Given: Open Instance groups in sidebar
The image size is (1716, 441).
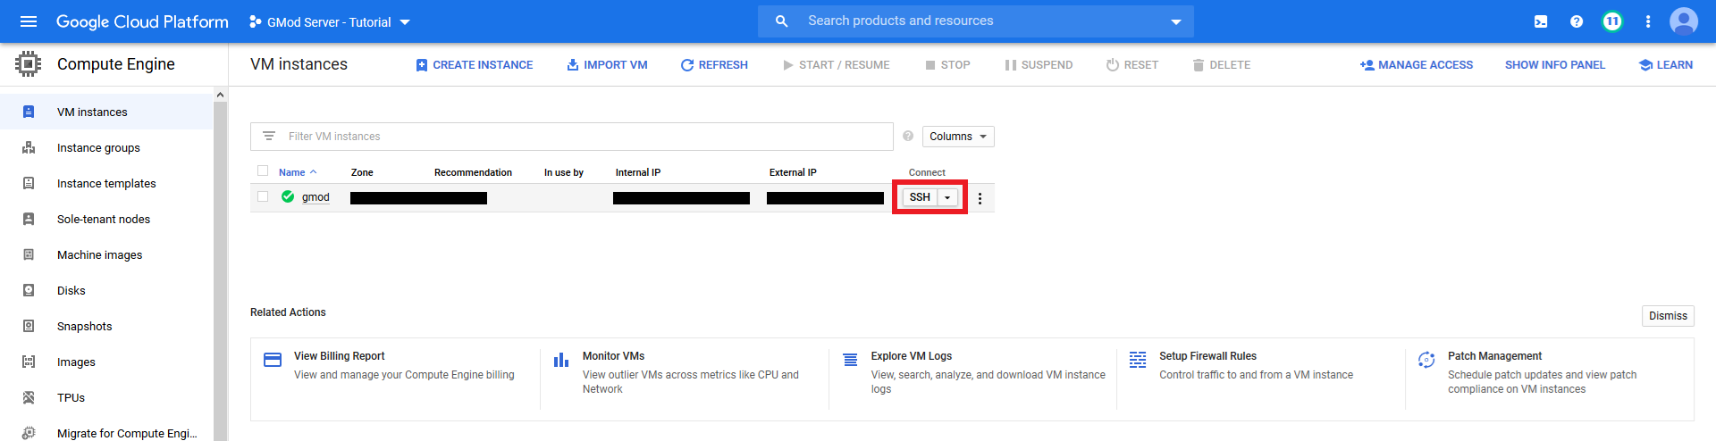Looking at the screenshot, I should (98, 148).
